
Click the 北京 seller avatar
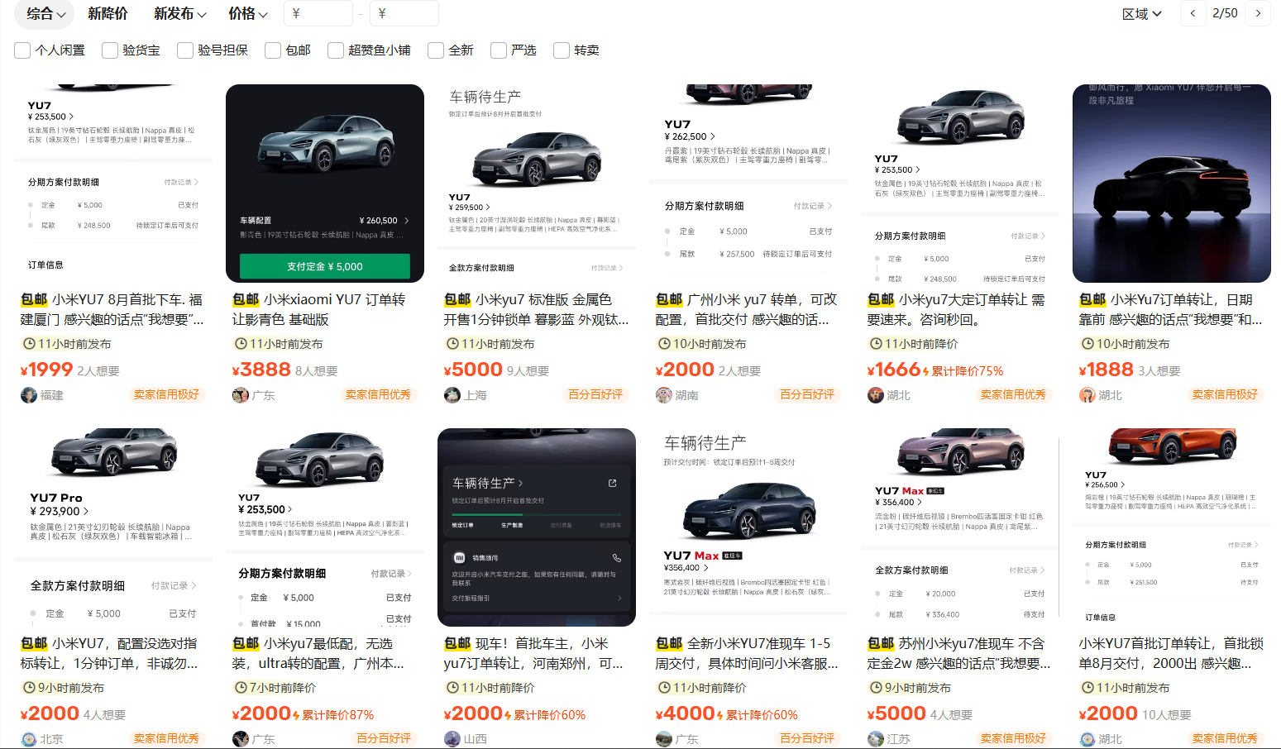29,739
